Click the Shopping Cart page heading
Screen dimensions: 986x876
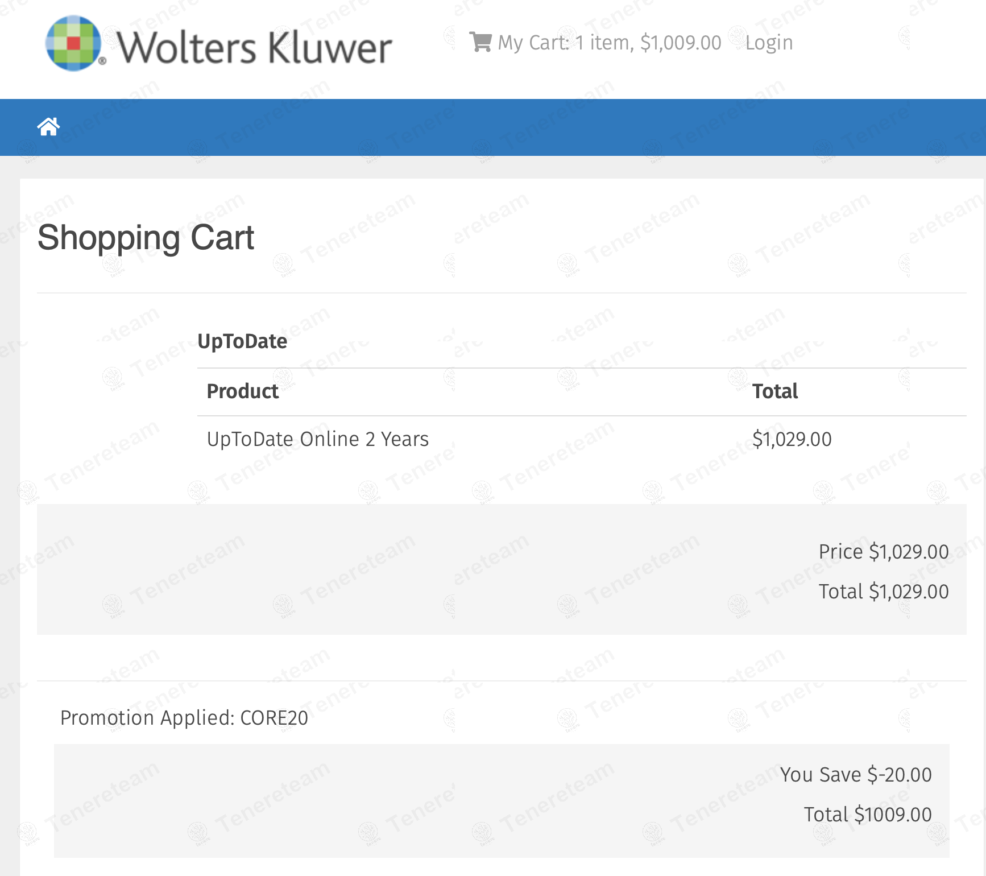point(146,238)
